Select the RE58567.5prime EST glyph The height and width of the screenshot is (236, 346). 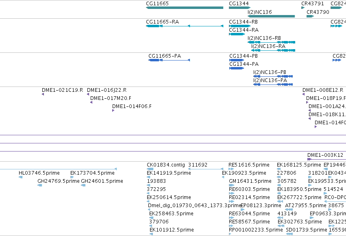click(x=231, y=226)
